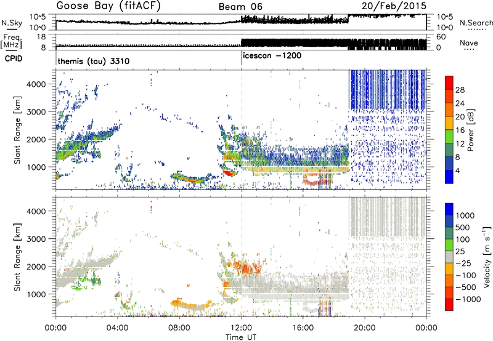Select the '16' label on Power colorbar

[x=460, y=130]
